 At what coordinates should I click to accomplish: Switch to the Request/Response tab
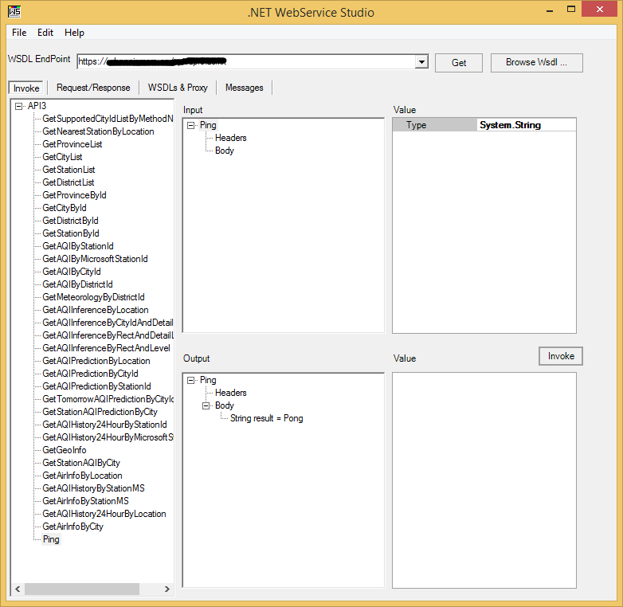click(x=93, y=88)
